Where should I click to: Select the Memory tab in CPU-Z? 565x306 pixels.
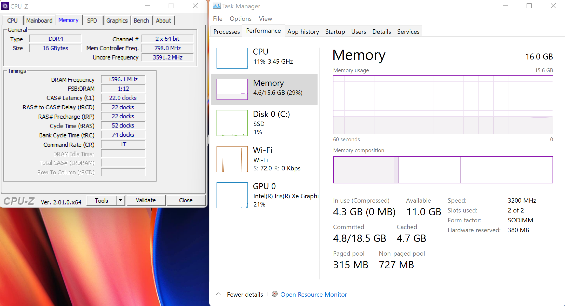click(69, 20)
